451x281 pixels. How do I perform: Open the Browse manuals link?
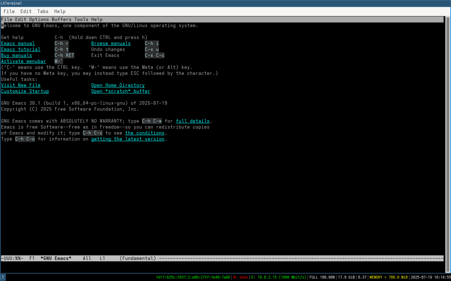(x=111, y=44)
